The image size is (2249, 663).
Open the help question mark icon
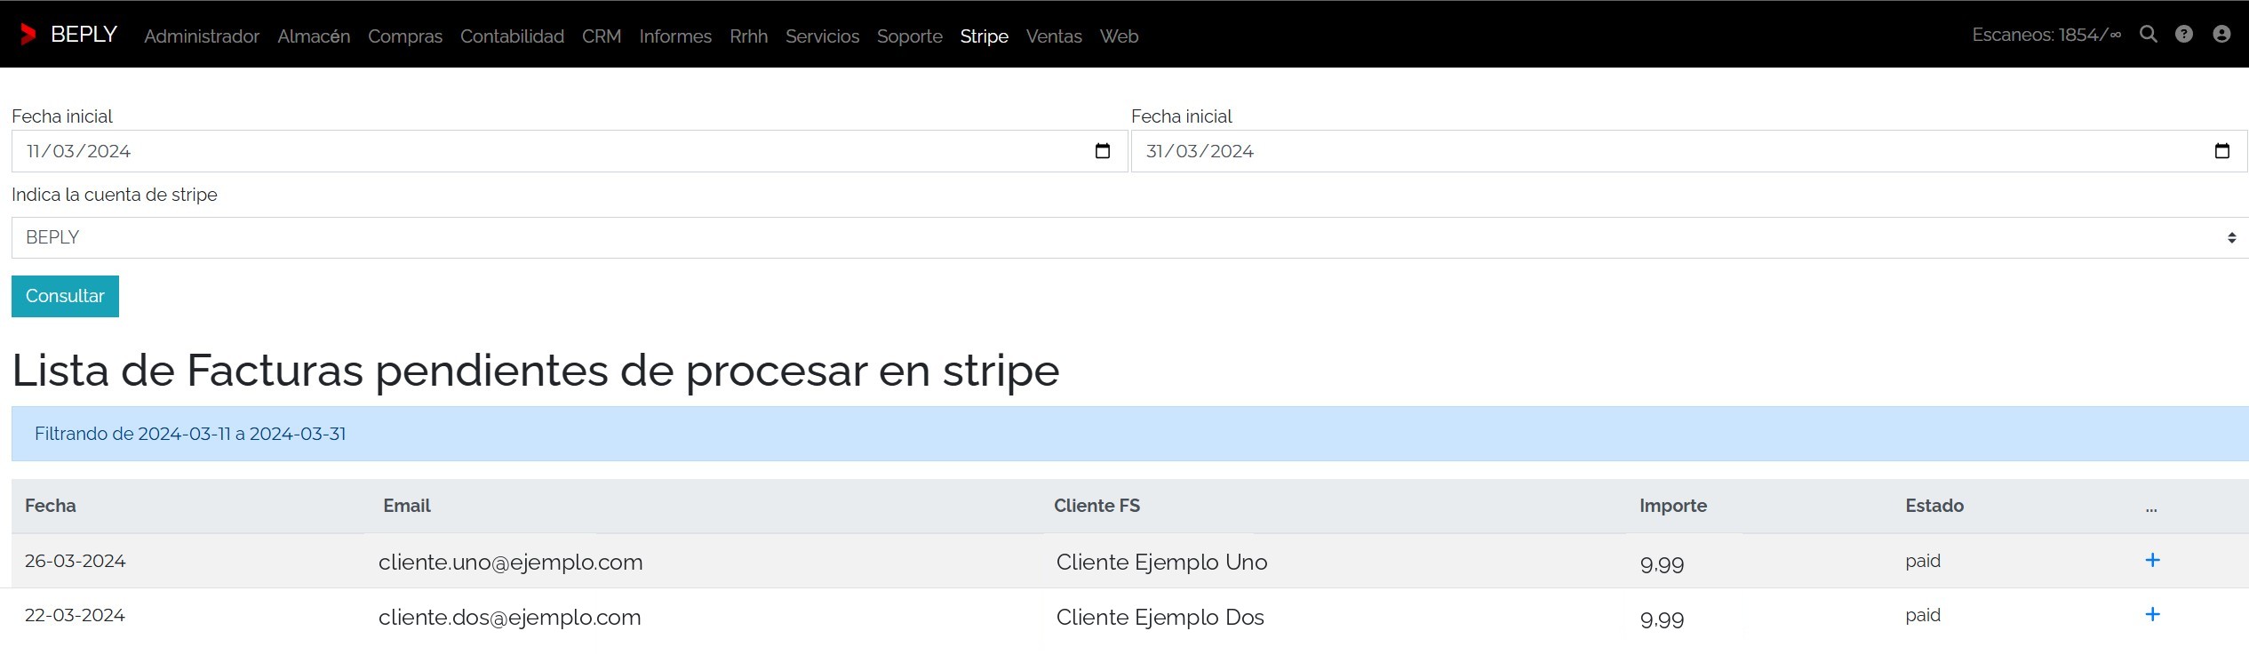point(2184,35)
